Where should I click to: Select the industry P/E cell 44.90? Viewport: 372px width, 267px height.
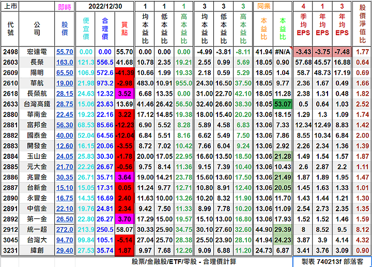263,229
